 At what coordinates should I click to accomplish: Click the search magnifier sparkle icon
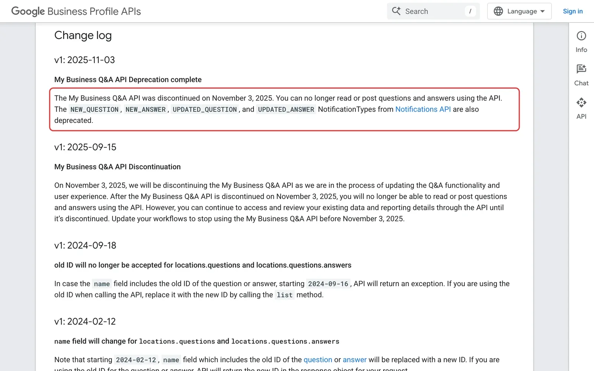click(396, 11)
